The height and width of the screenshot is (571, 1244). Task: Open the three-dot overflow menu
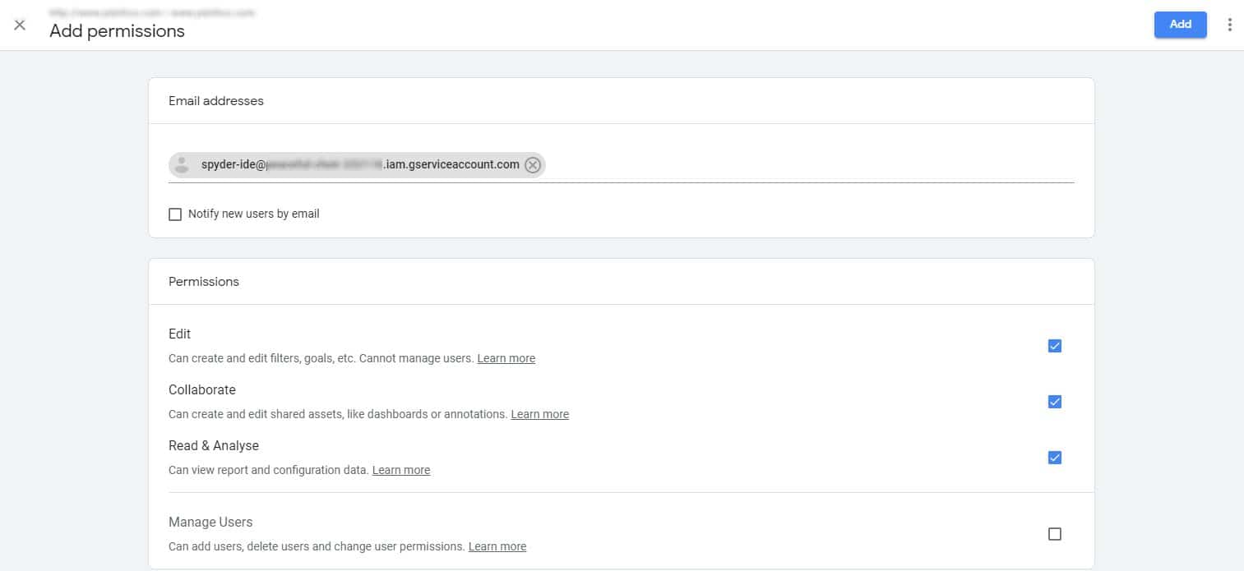[1229, 25]
